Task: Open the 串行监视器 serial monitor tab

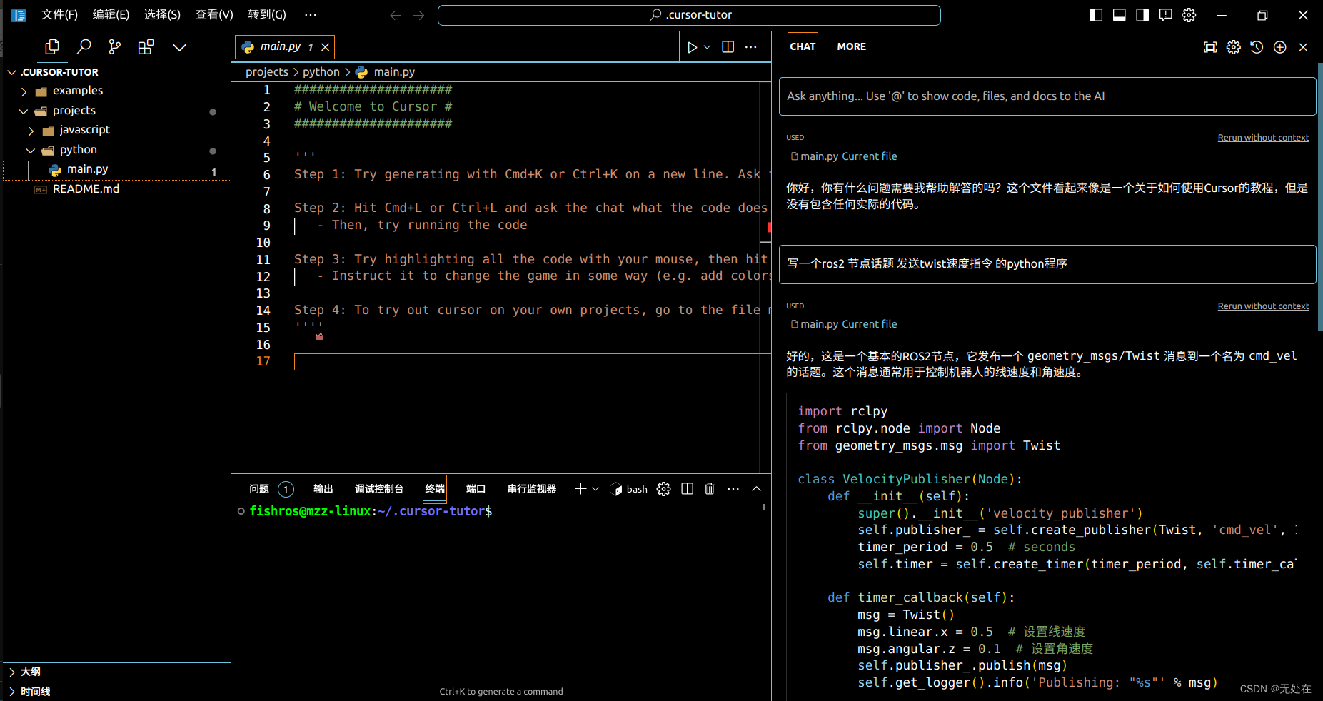Action: point(532,489)
